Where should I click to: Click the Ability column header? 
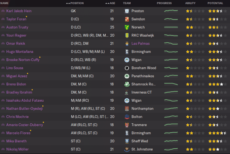tap(190, 3)
